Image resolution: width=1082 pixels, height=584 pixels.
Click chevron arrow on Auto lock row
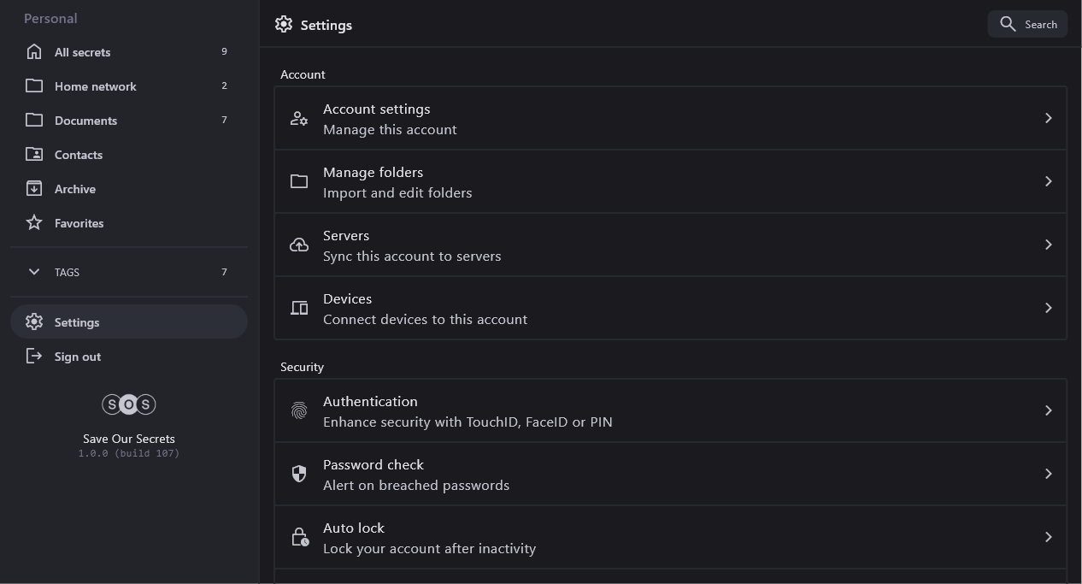[x=1048, y=537]
